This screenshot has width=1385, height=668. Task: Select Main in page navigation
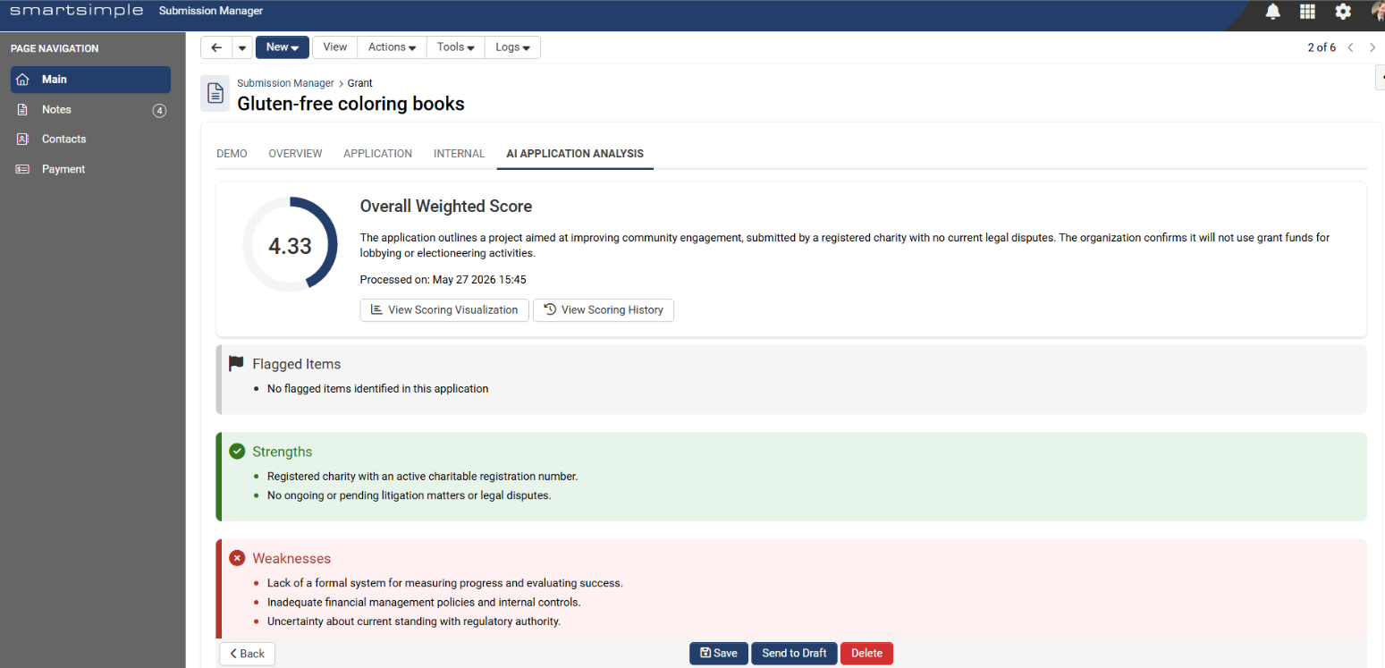[x=90, y=80]
